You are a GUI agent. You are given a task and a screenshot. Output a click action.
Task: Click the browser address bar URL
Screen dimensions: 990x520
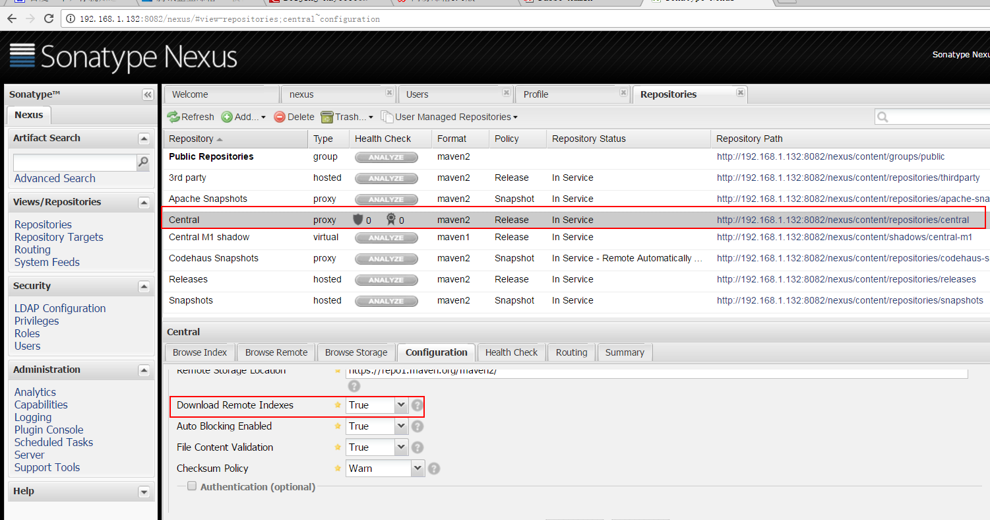click(x=230, y=19)
